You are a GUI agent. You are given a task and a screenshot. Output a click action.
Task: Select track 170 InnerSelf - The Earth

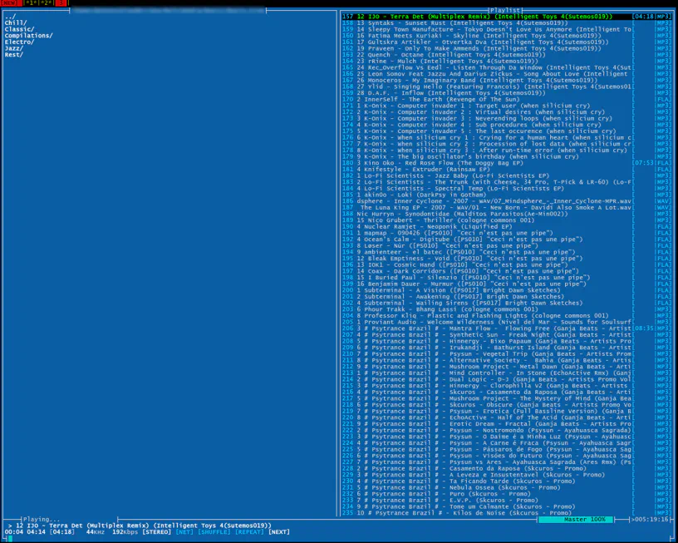pyautogui.click(x=507, y=99)
